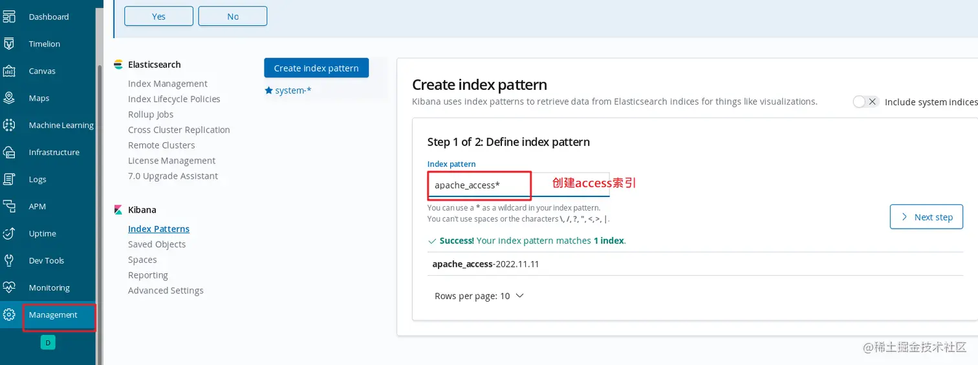This screenshot has width=978, height=365.
Task: Click the Success matches 1 index message
Action: (527, 240)
